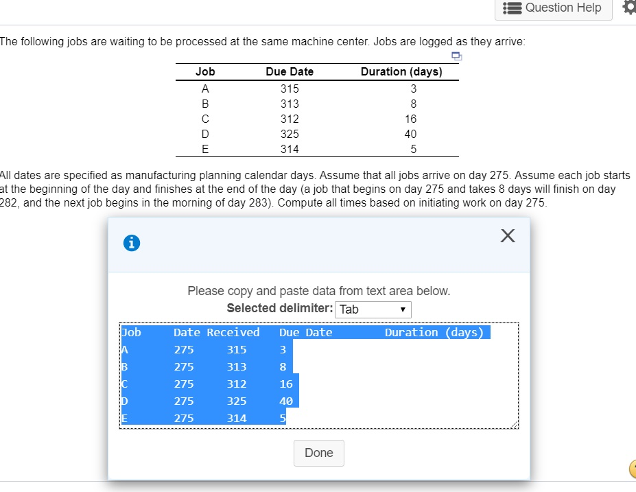Click the copy data icon above the jobs table
The width and height of the screenshot is (636, 492).
coord(455,56)
